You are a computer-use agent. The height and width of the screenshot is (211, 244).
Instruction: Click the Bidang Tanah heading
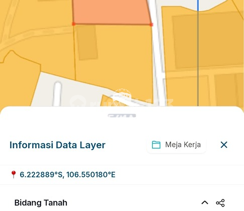(x=41, y=203)
